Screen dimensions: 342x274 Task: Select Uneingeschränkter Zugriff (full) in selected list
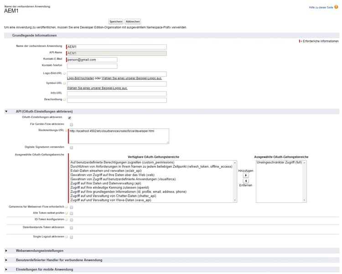(279, 163)
